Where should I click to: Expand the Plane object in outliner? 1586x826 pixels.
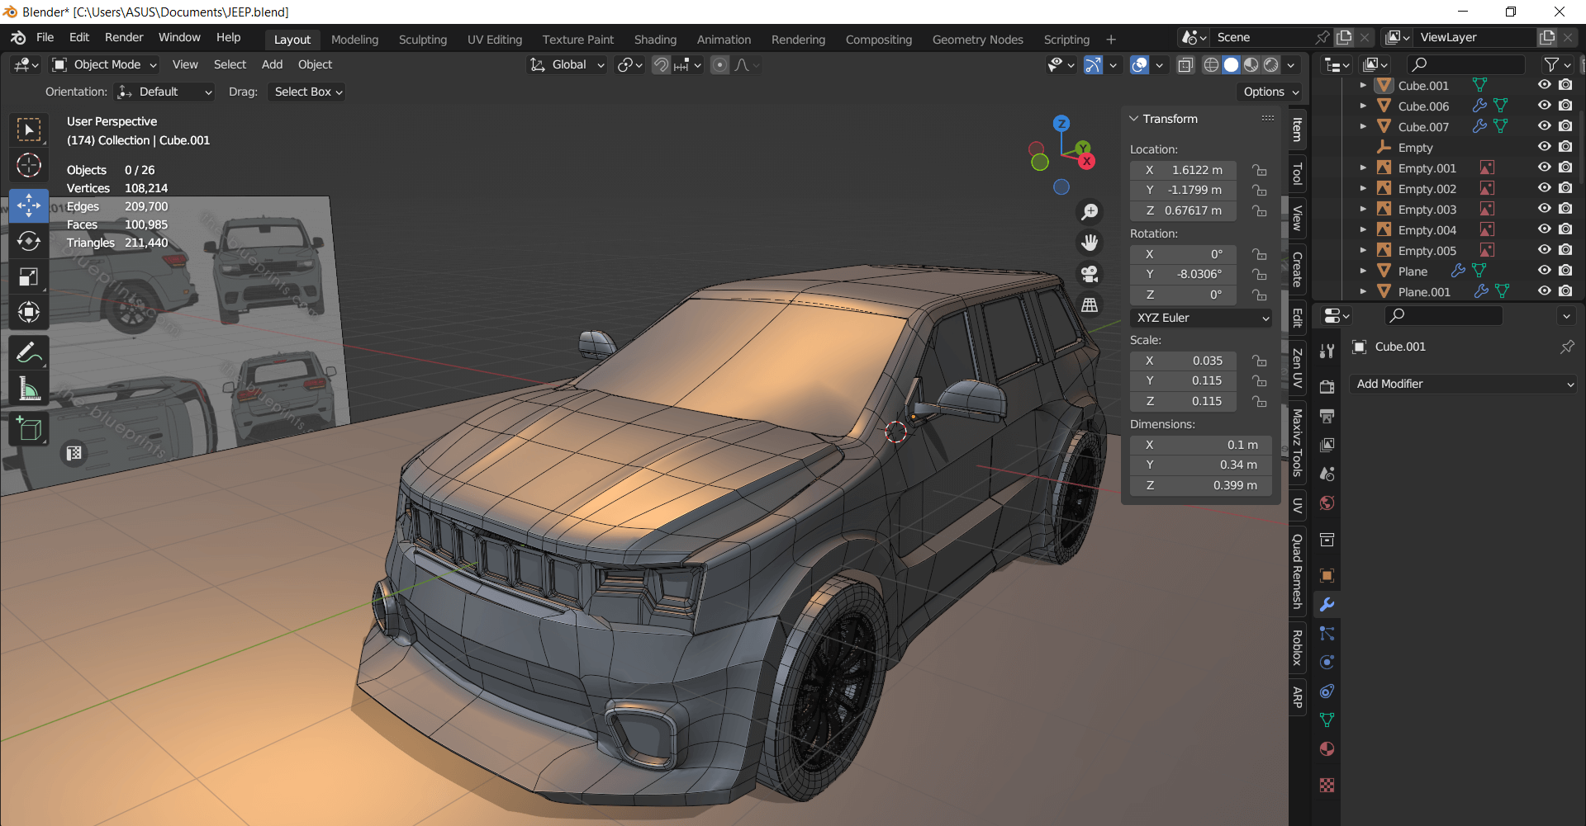click(1363, 271)
